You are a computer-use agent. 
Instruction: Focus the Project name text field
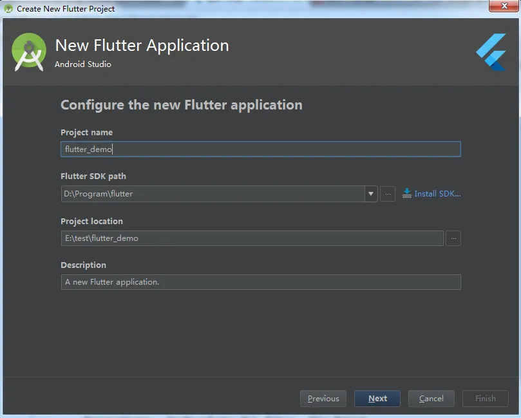coord(260,149)
